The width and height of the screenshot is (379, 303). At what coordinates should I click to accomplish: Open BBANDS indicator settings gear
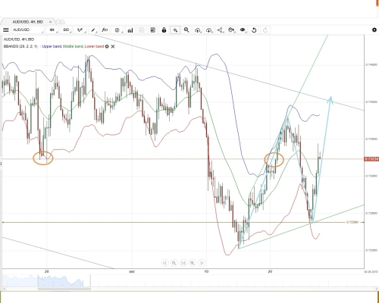[107, 46]
